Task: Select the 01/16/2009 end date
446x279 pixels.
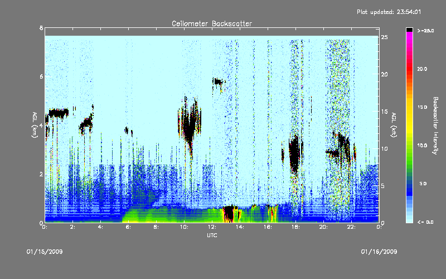Action: click(x=379, y=252)
